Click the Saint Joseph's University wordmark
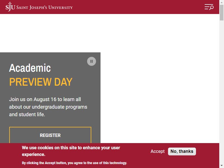 pyautogui.click(x=45, y=7)
